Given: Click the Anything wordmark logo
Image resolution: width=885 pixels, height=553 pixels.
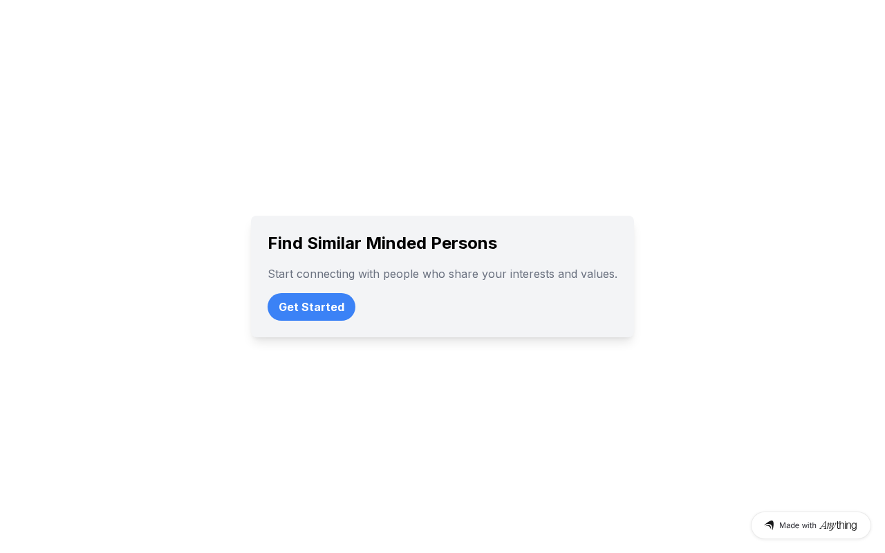Looking at the screenshot, I should 838,525.
